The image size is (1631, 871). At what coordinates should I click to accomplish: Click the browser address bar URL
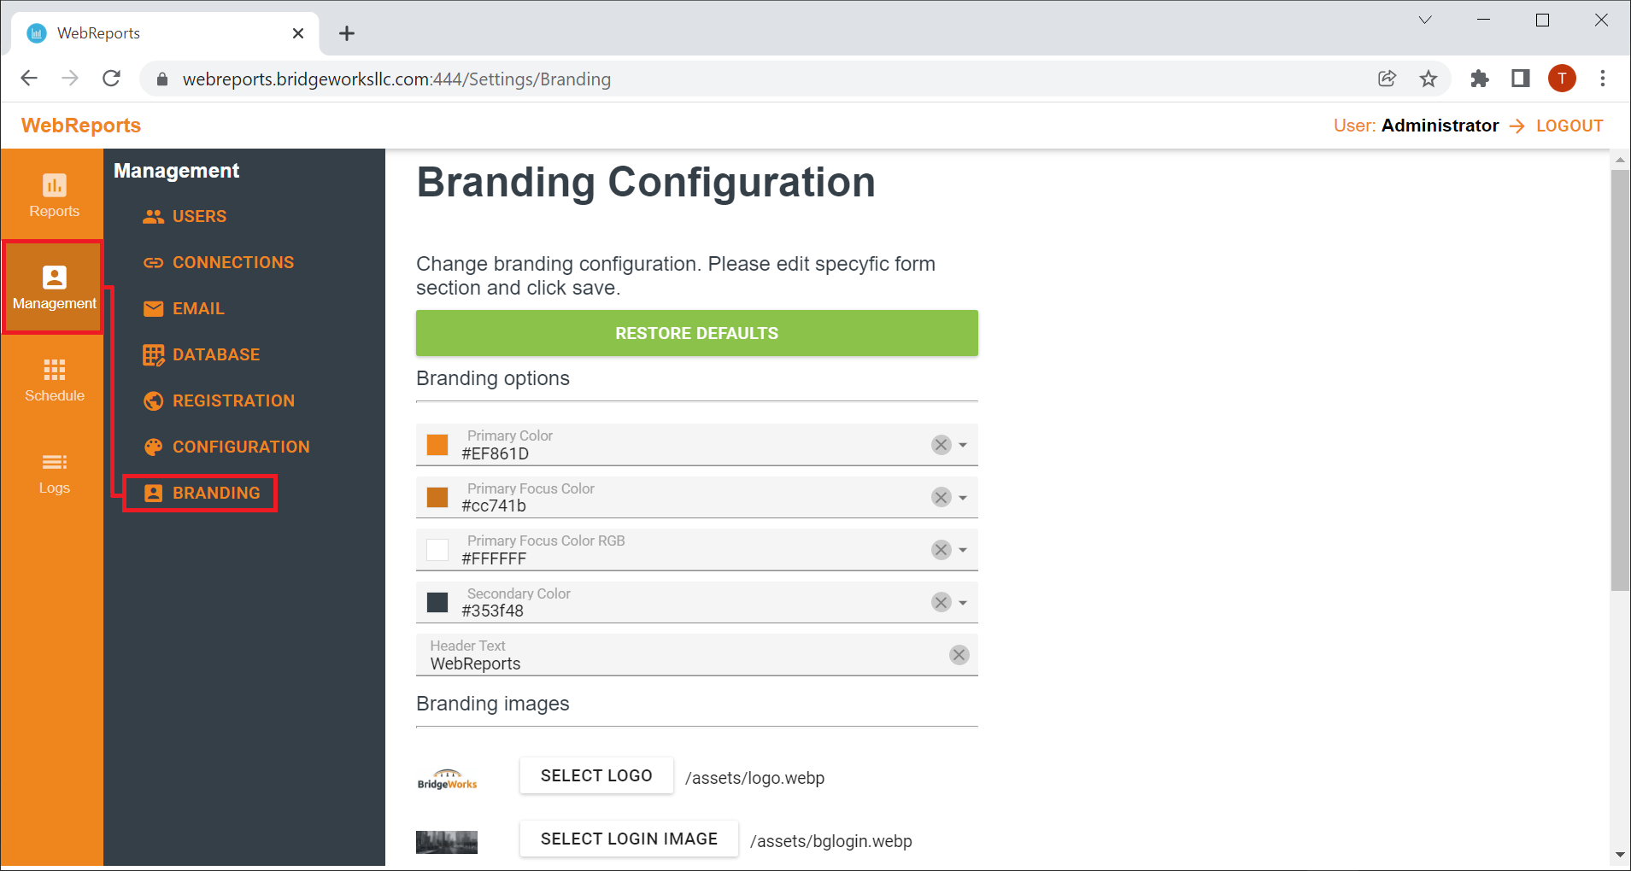pos(396,79)
